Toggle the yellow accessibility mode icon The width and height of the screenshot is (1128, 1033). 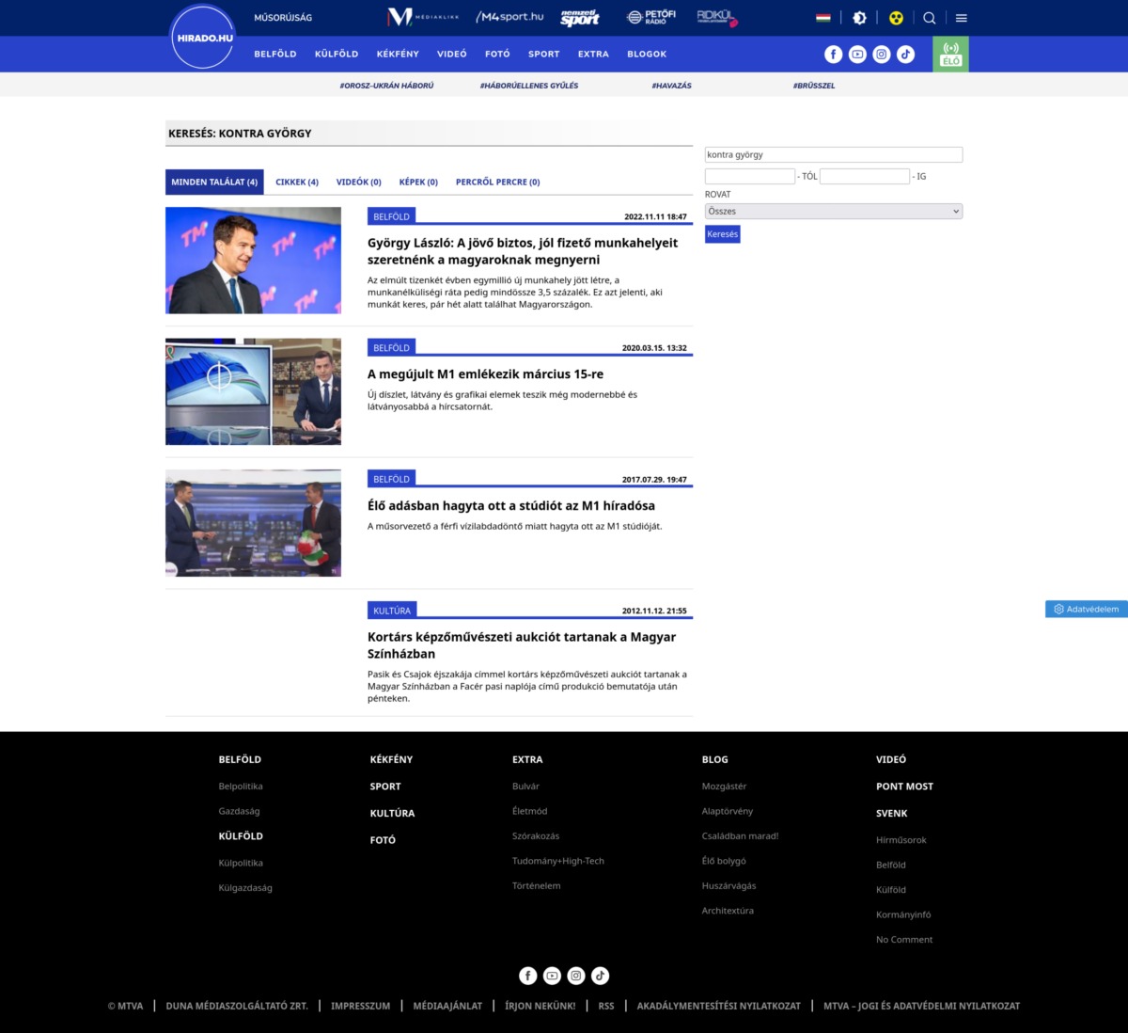point(896,18)
